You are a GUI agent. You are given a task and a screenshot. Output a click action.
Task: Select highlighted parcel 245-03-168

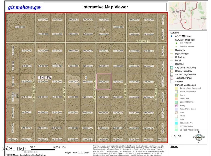[x=104, y=82]
